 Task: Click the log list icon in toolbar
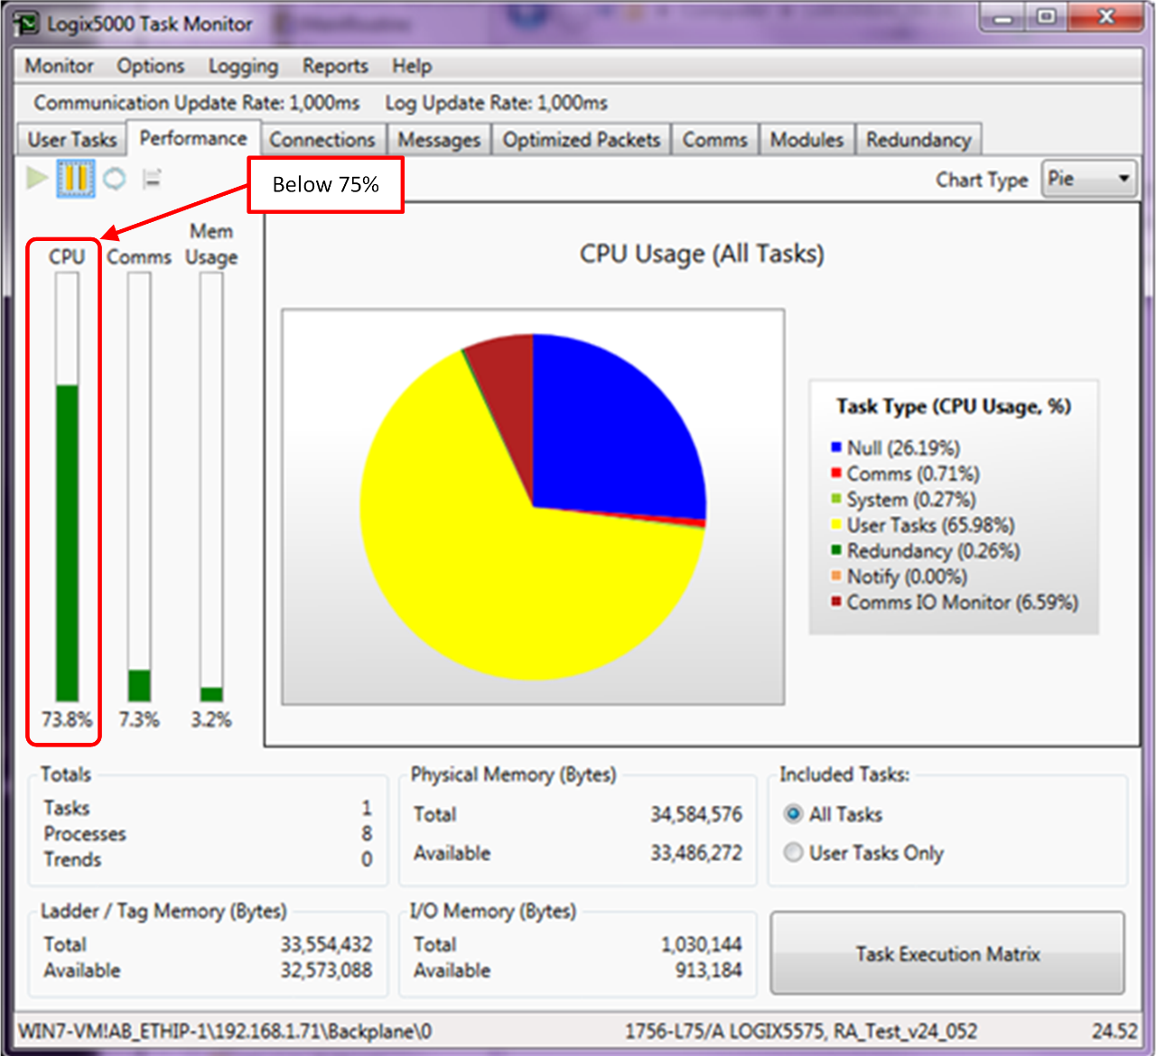pyautogui.click(x=152, y=179)
